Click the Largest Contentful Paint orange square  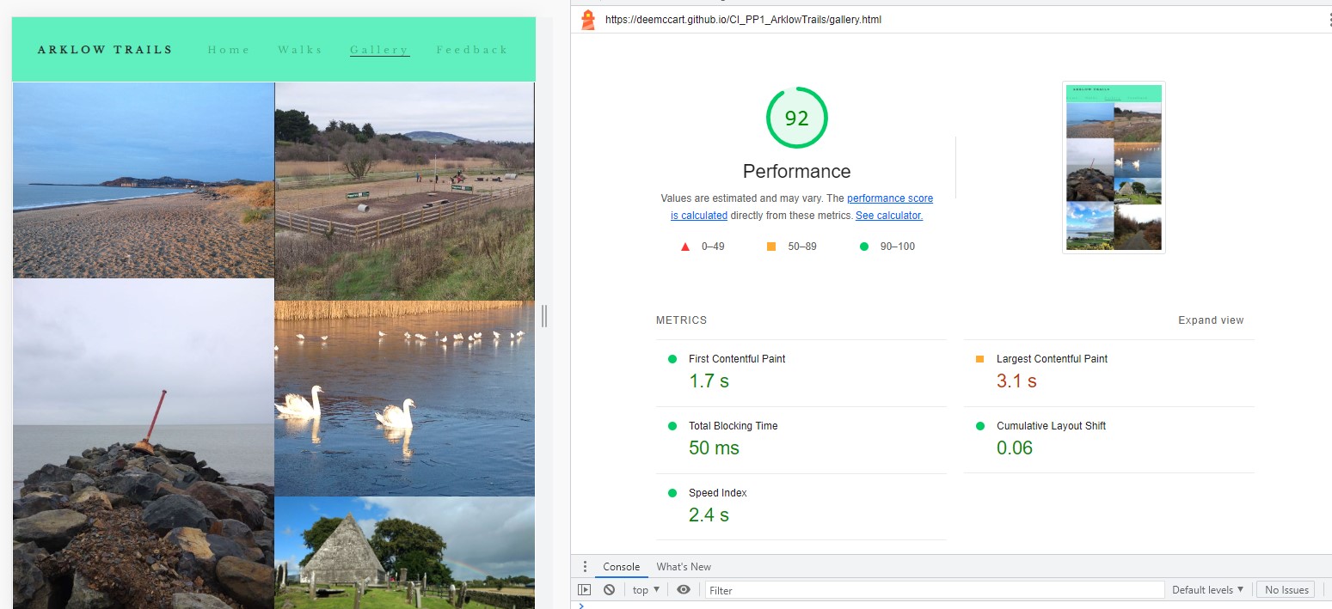(980, 359)
